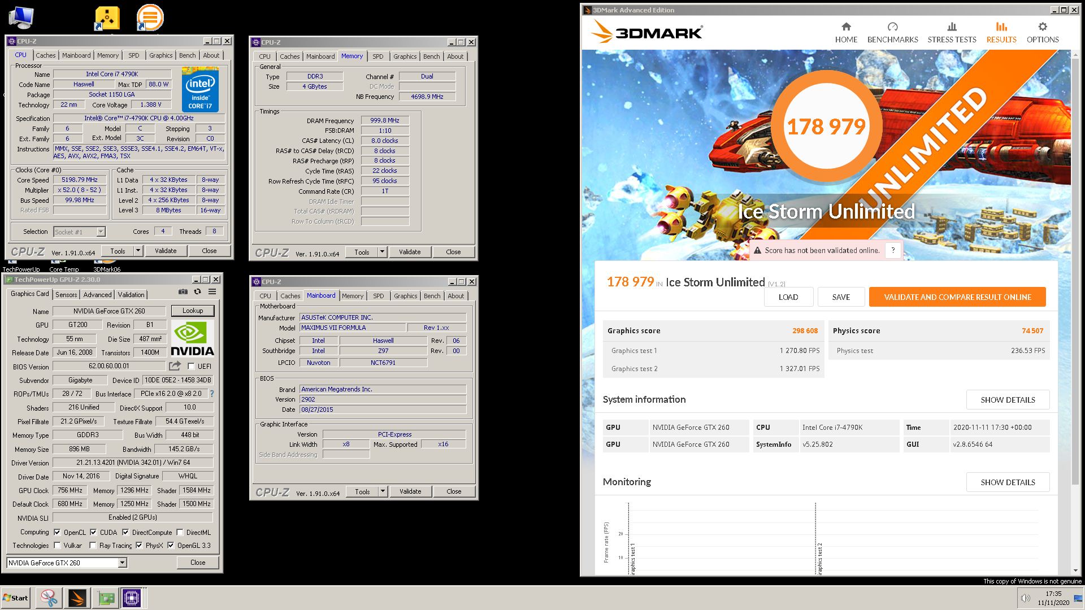Screen dimensions: 1085x610
Task: Toggle the DirectML checkbox
Action: pos(180,532)
